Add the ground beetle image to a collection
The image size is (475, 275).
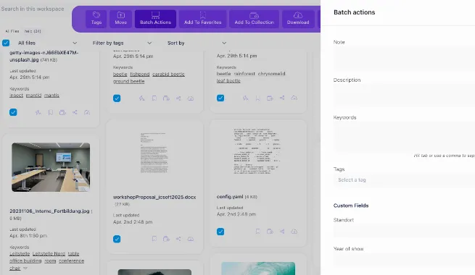166,98
